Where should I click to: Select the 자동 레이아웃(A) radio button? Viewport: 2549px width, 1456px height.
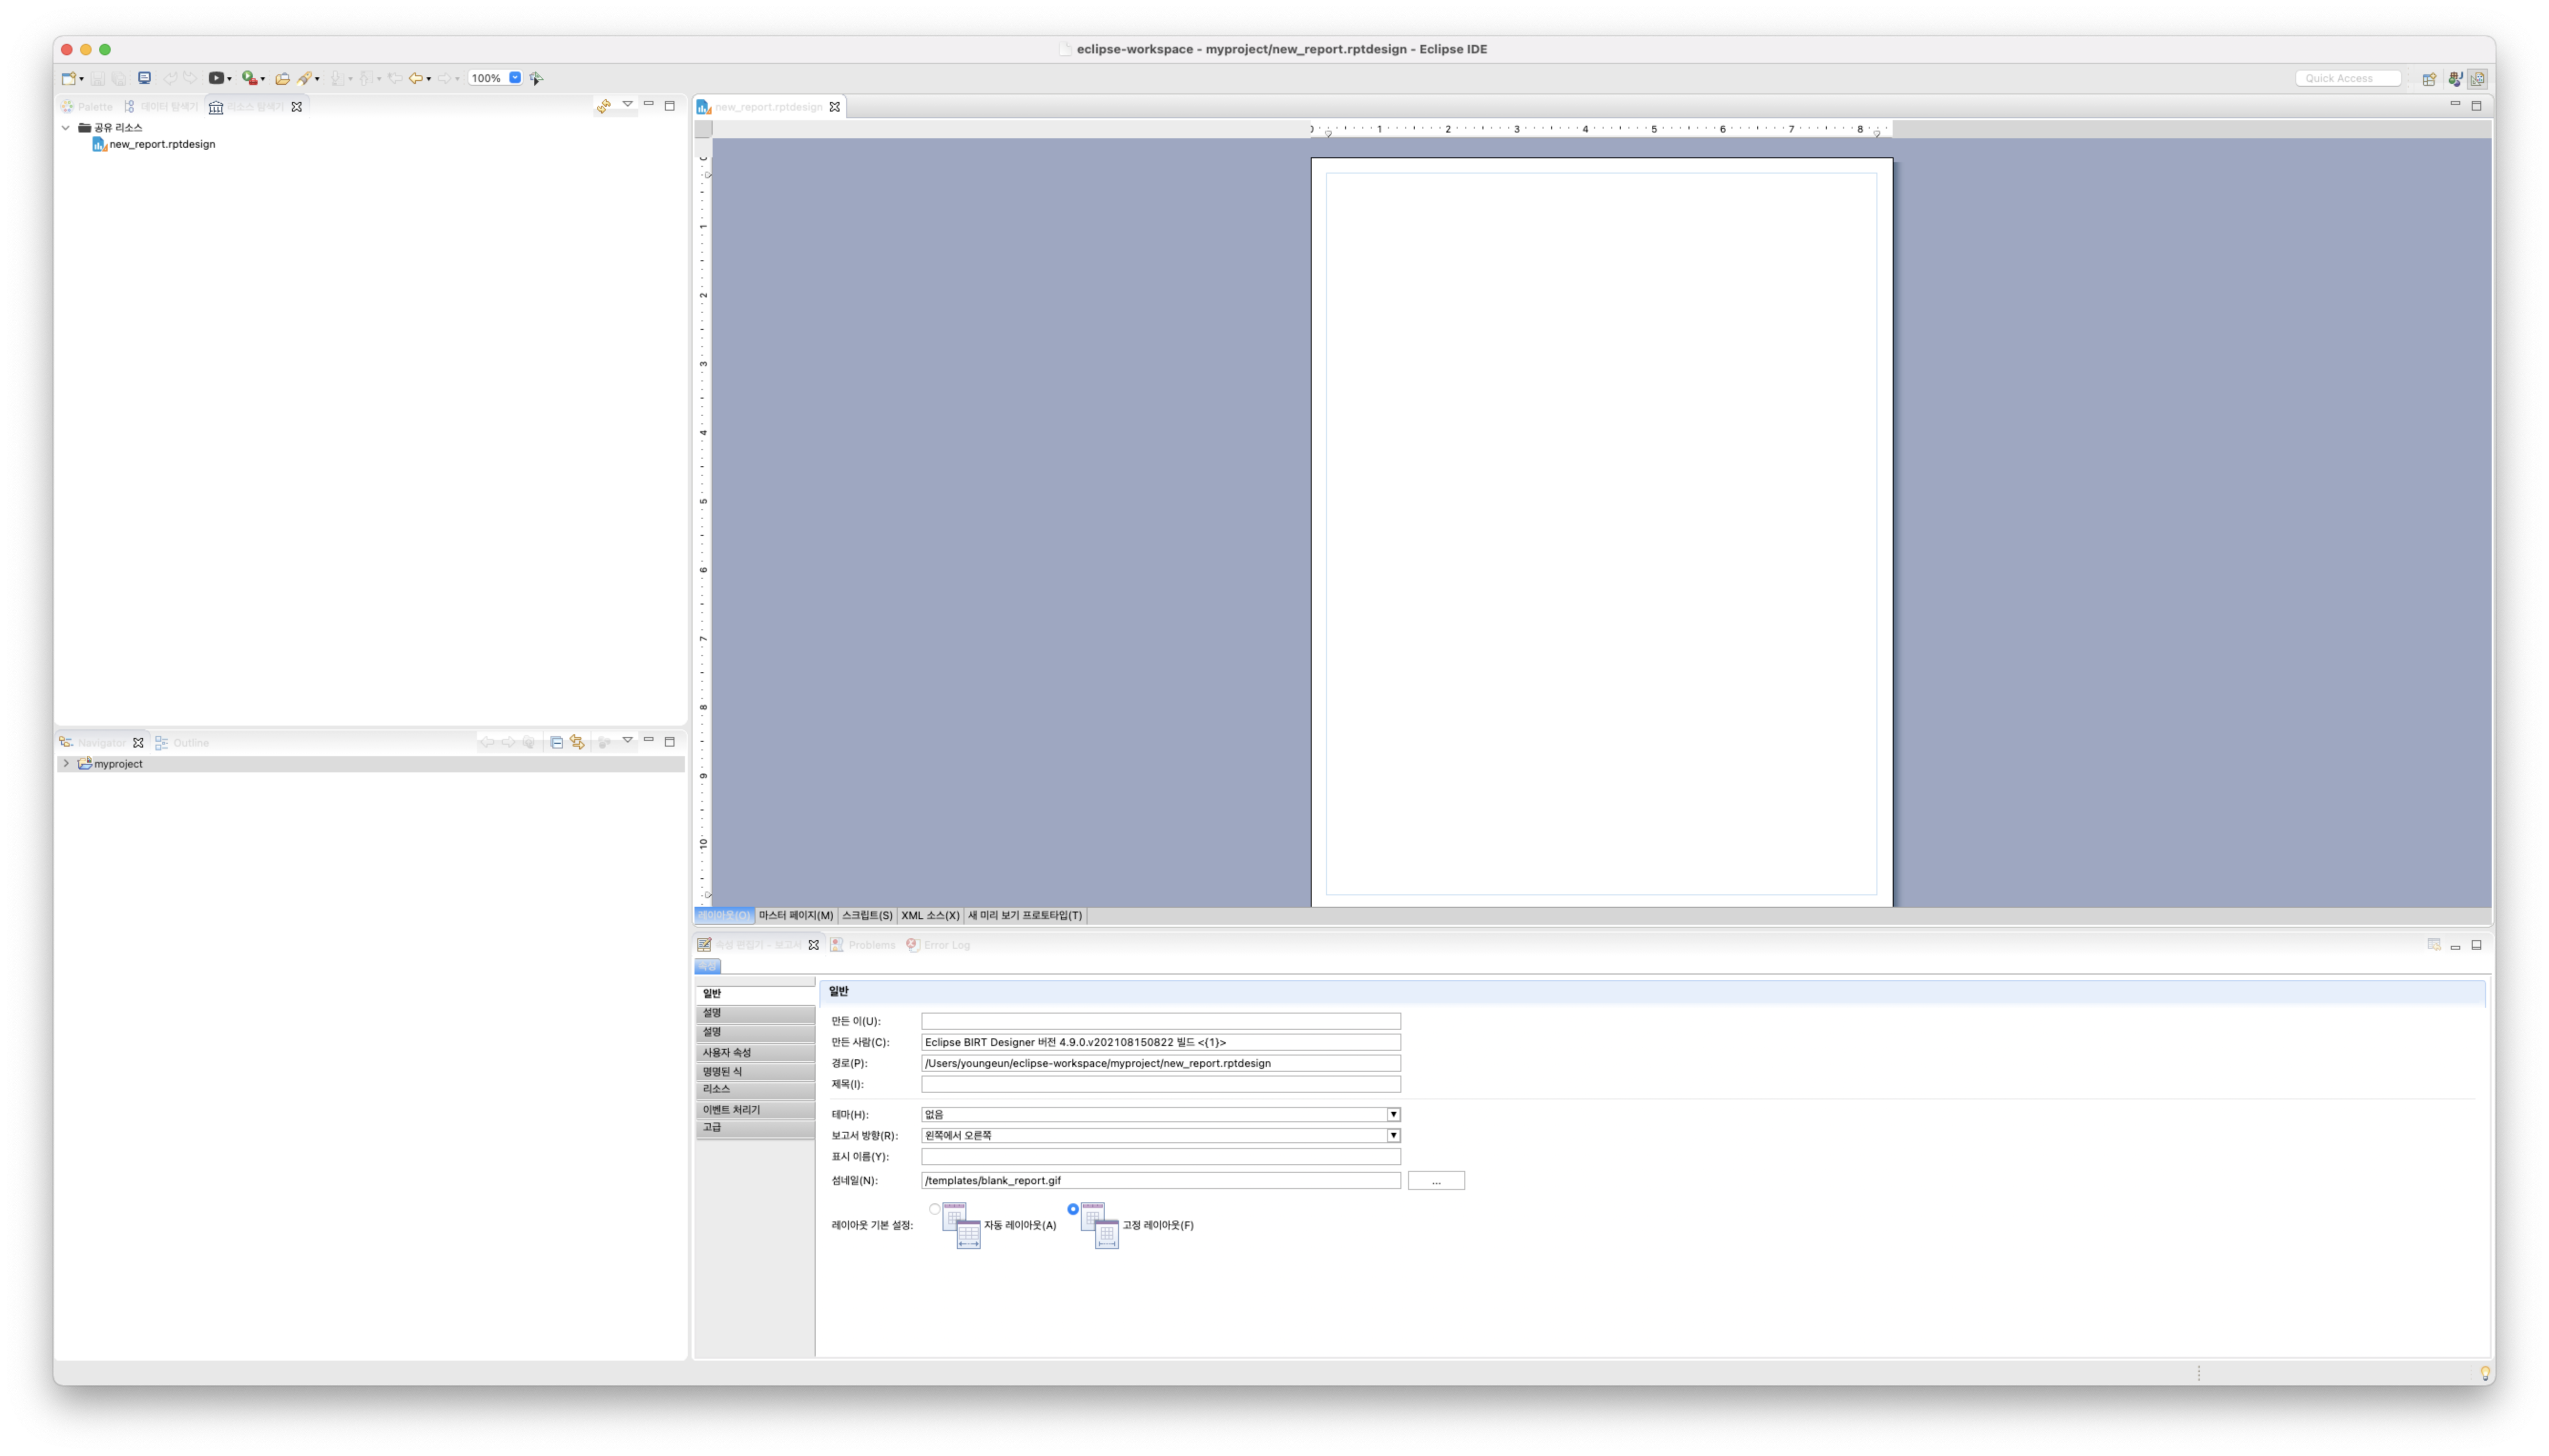[x=934, y=1209]
